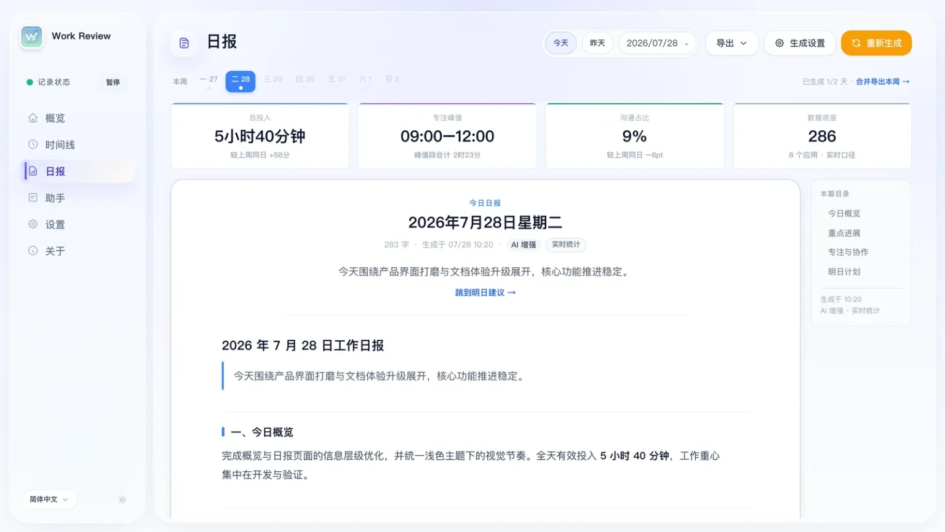Click the orange 重新生成 button
This screenshot has height=532, width=945.
click(x=876, y=43)
